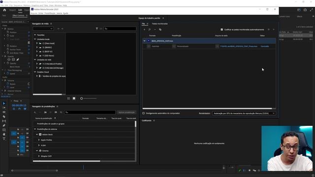Collapse the Unidades locais section
This screenshot has height=177, width=315.
35,39
